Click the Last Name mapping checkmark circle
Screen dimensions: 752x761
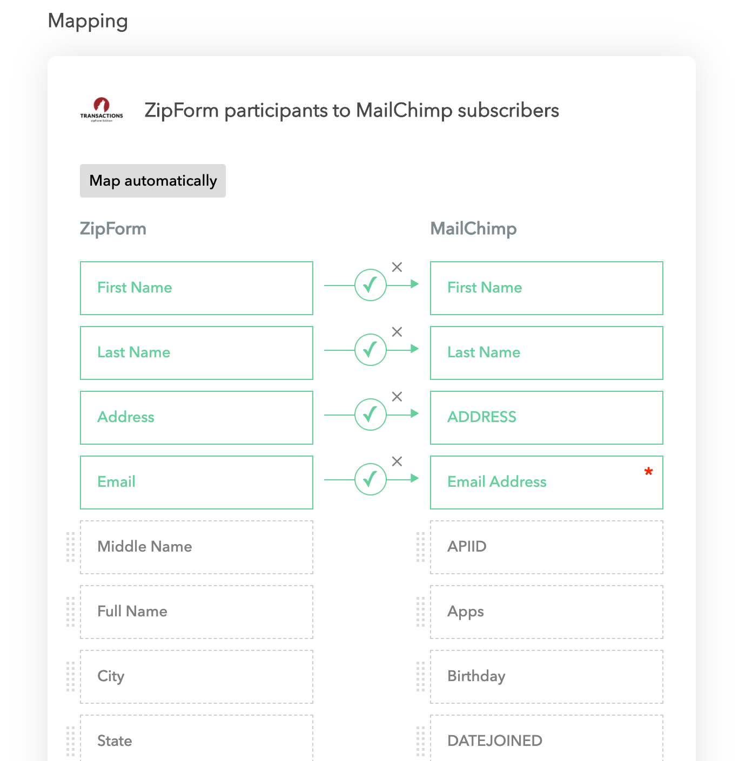pyautogui.click(x=371, y=350)
